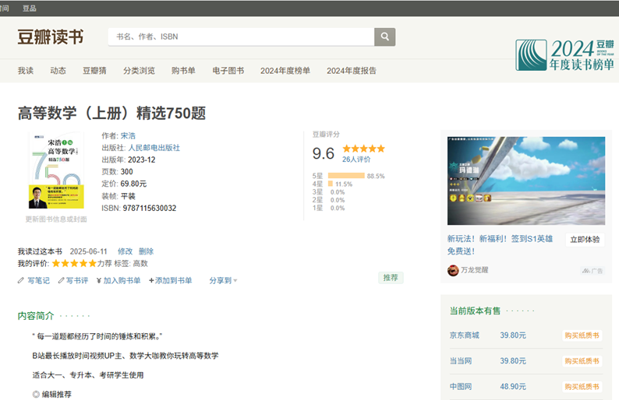Image resolution: width=619 pixels, height=400 pixels.
Task: Click the 万龙觉醒 advertiser name
Action: pyautogui.click(x=475, y=270)
